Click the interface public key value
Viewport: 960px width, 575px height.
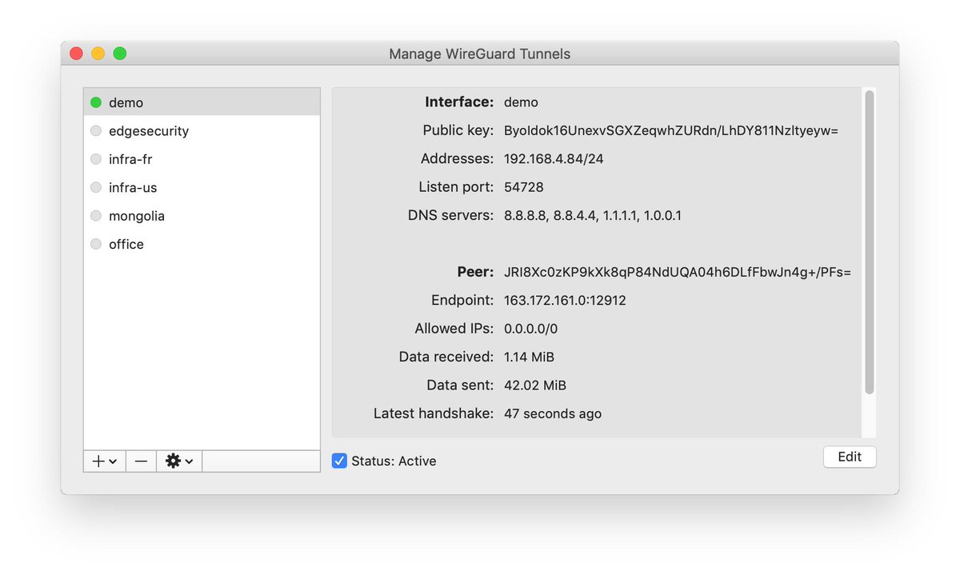click(x=670, y=130)
